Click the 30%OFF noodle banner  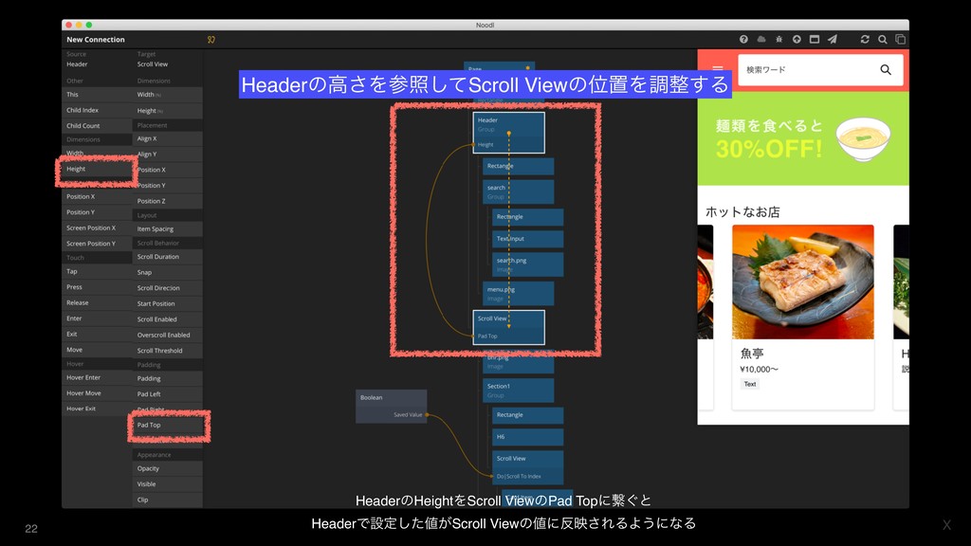pos(803,138)
